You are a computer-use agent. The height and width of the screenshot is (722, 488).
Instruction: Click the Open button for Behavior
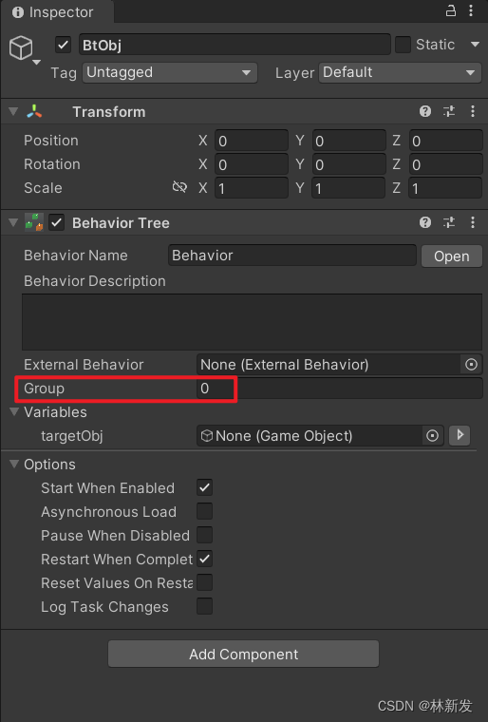point(452,256)
